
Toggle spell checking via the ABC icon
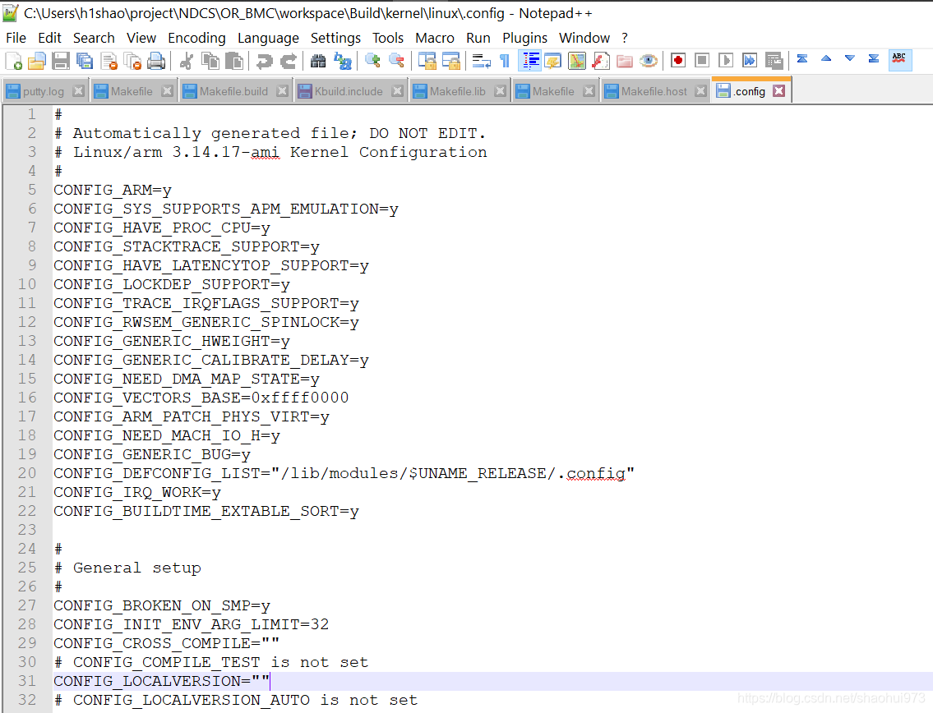[899, 61]
